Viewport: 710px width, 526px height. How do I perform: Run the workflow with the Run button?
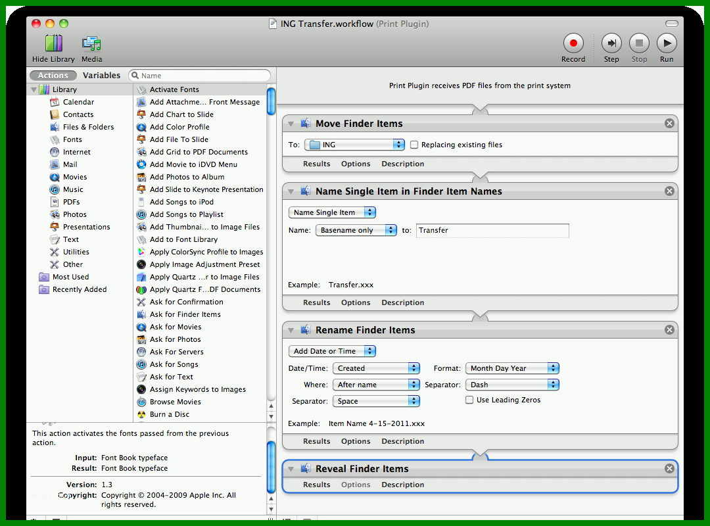click(667, 43)
